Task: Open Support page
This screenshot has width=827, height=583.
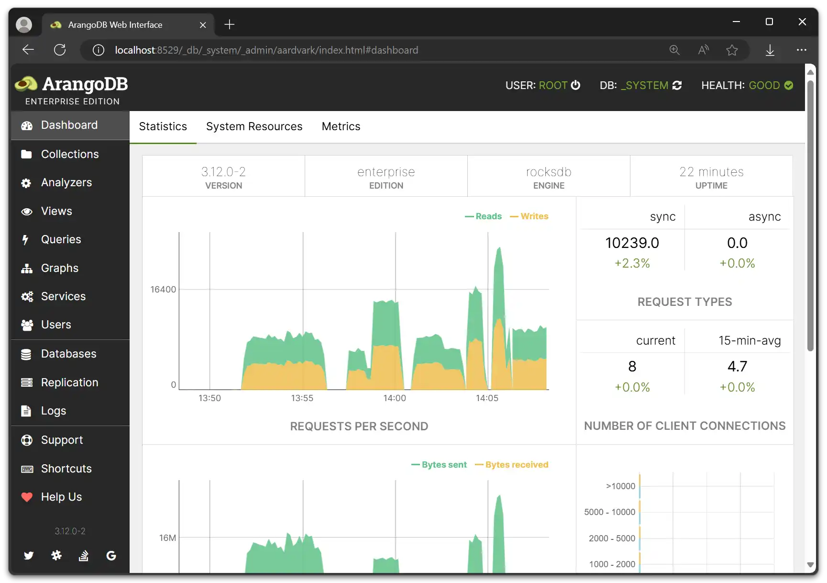Action: (x=70, y=440)
